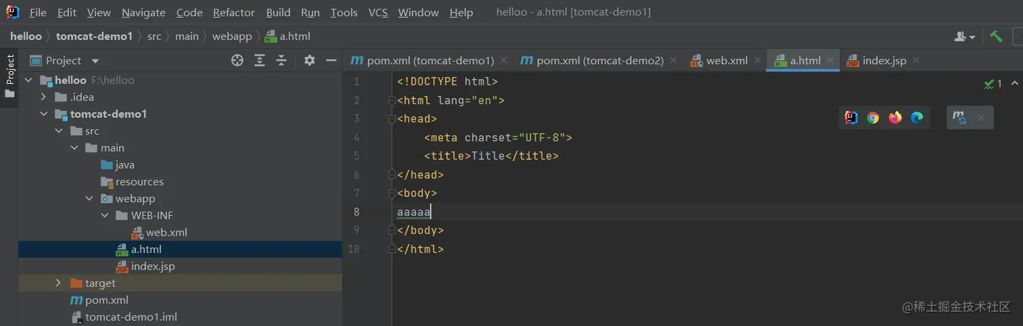Screen dimensions: 1023x326
Task: Open the Edit menu
Action: pyautogui.click(x=67, y=12)
